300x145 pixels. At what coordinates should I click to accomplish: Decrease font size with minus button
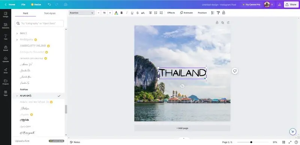pos(99,13)
